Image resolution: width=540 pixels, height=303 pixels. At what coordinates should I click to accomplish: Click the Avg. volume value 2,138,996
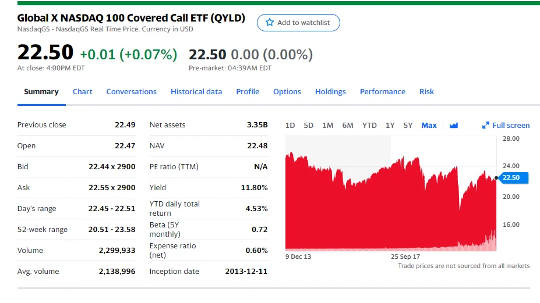pos(117,272)
